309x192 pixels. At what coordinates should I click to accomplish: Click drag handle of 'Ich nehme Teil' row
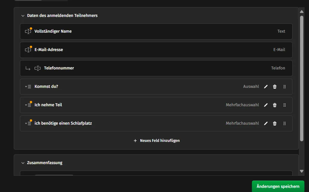284,105
